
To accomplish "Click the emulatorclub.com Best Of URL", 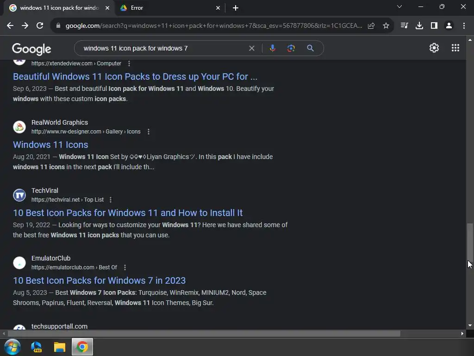I will click(74, 267).
